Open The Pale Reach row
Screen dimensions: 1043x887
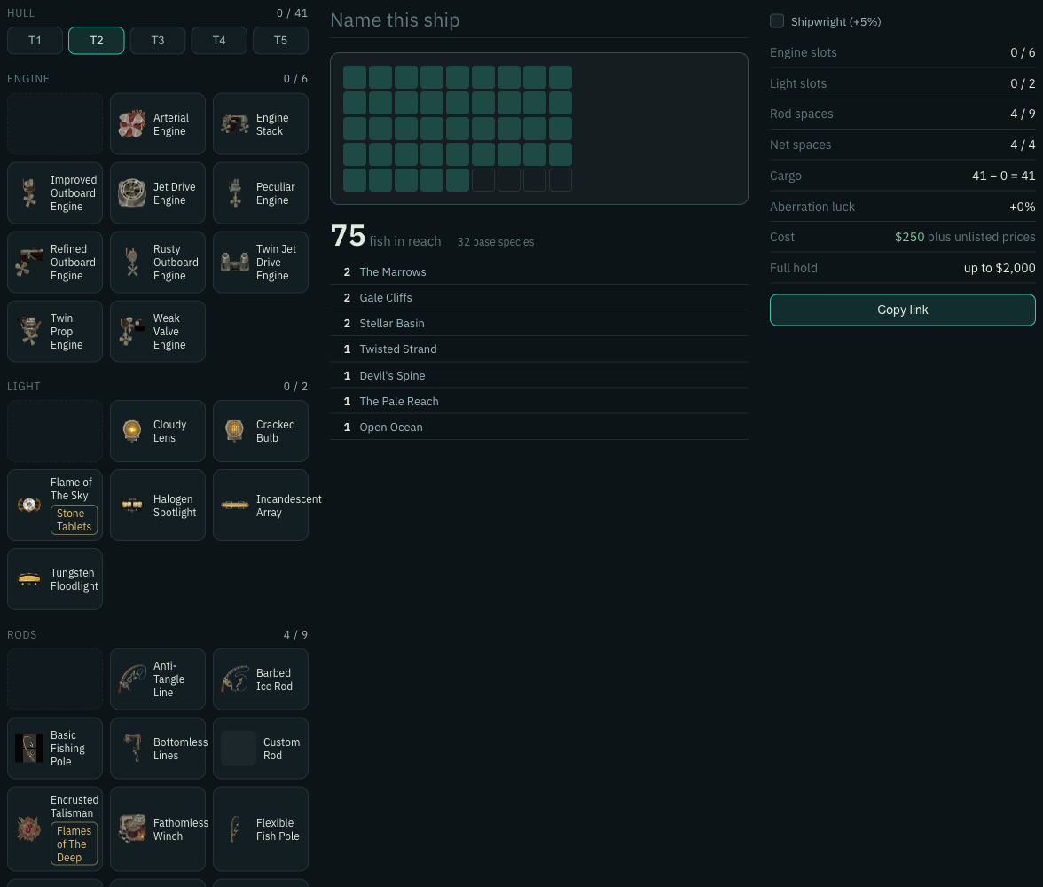coord(539,401)
